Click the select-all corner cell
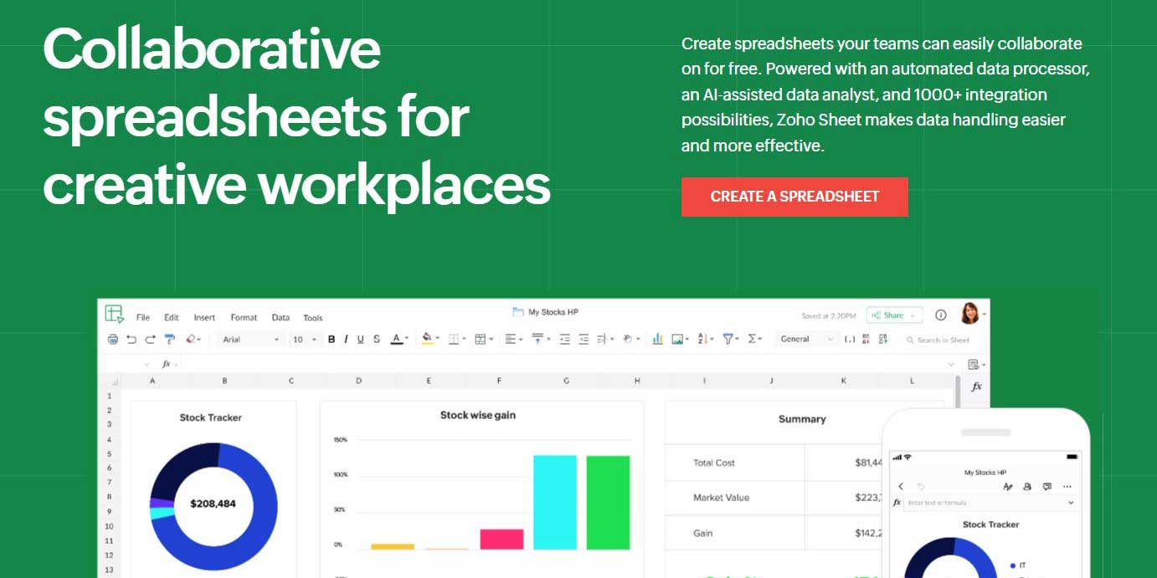1157x578 pixels. tap(110, 381)
